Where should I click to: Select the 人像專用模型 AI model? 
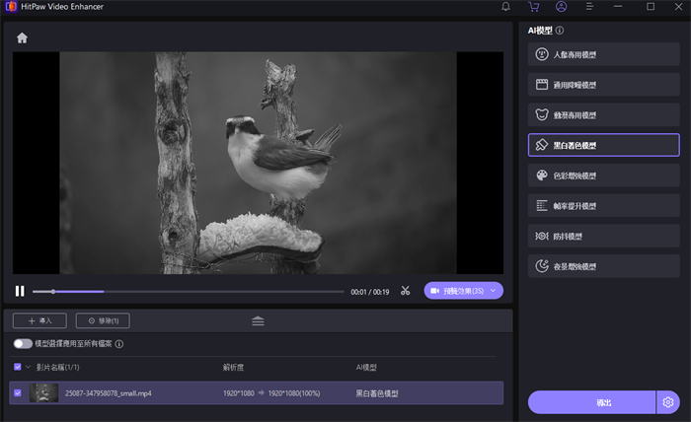[603, 54]
